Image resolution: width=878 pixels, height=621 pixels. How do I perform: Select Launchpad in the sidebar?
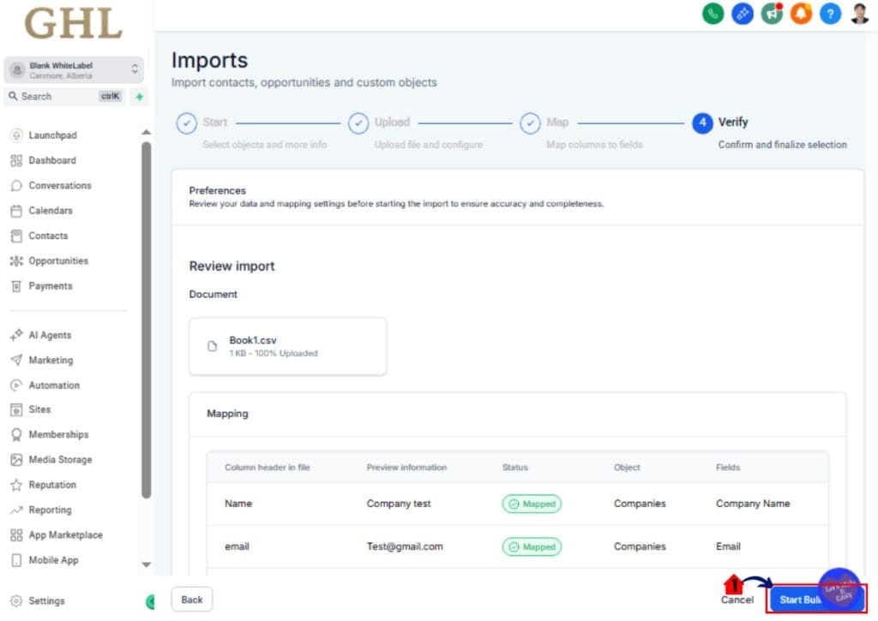point(53,134)
